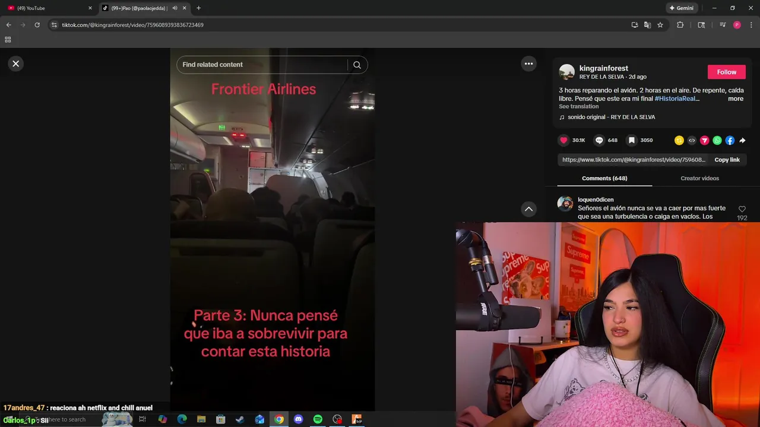The height and width of the screenshot is (427, 760).
Task: Open the Chrome three-dot menu
Action: point(752,25)
